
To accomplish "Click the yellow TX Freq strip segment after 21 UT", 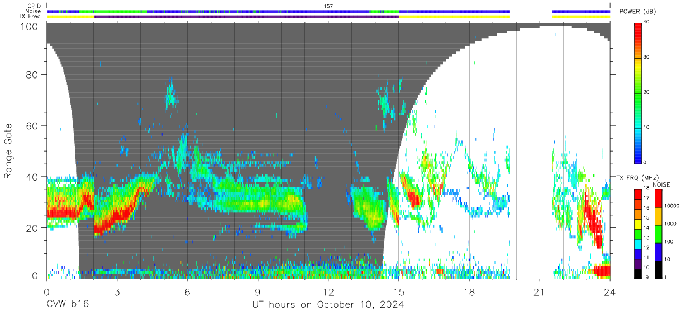I will [x=581, y=17].
